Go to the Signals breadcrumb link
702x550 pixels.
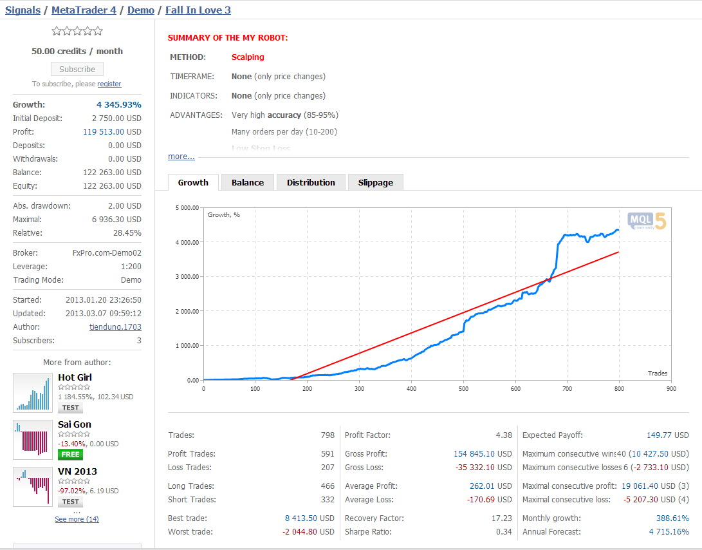pos(23,10)
